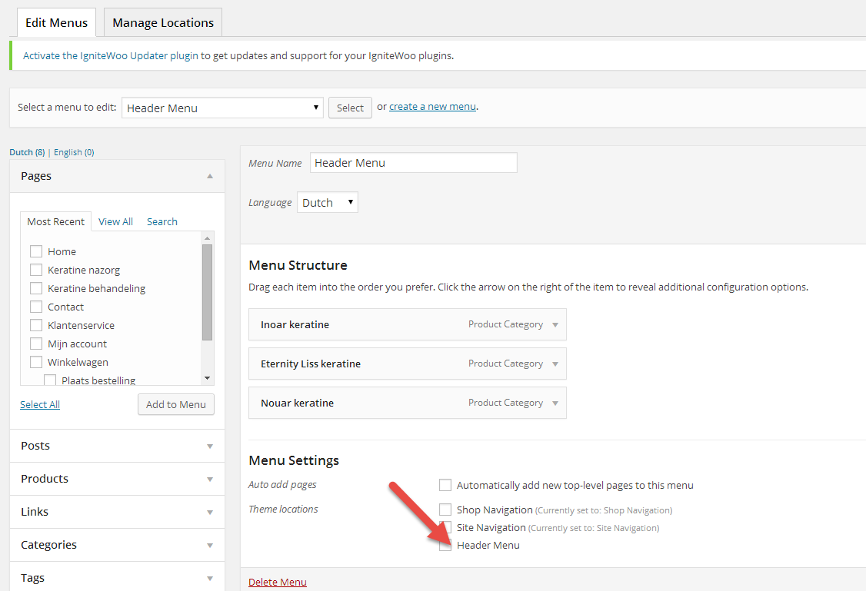Open the Search tab in Pages

point(162,221)
